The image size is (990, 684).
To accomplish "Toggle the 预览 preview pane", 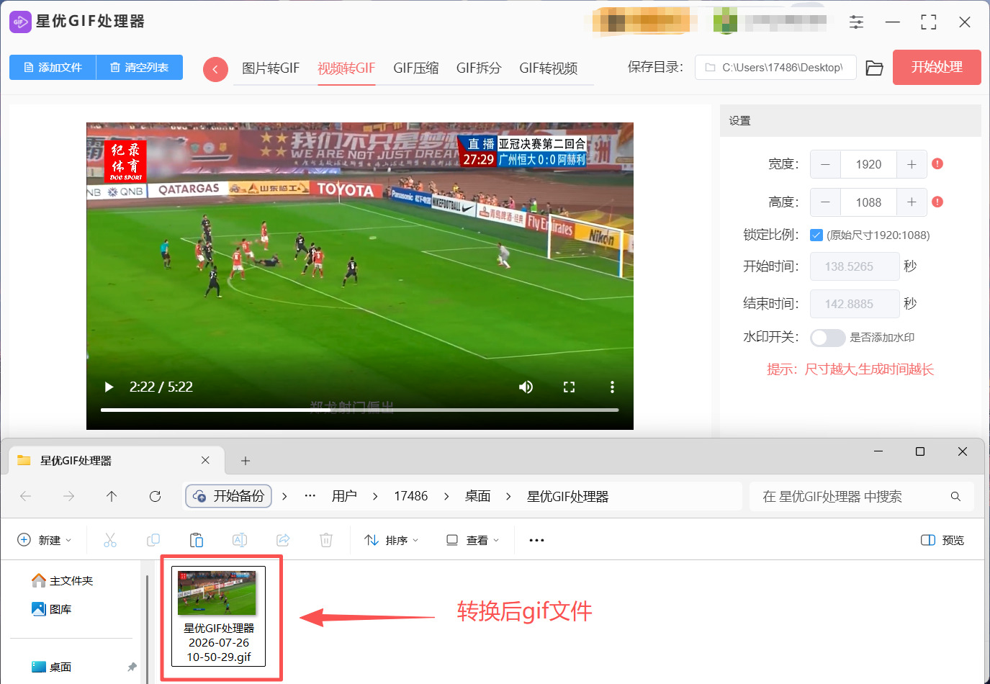I will pos(942,540).
